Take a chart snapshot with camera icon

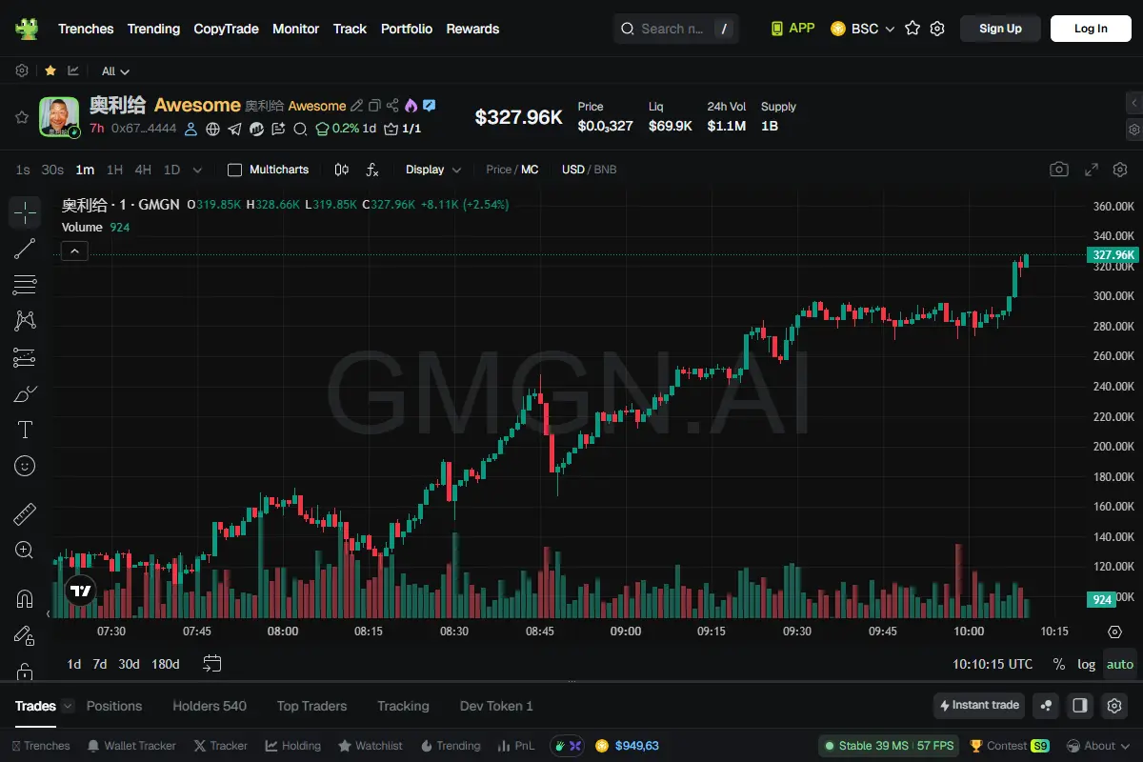coord(1059,170)
